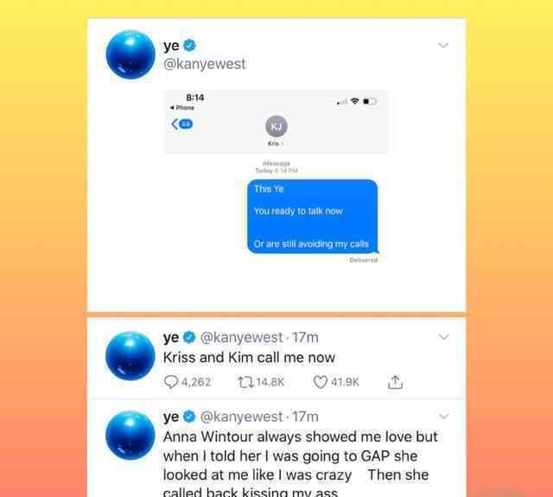Open ye avatar next to Anna Wintour tweet
Image resolution: width=553 pixels, height=497 pixels.
point(130,436)
